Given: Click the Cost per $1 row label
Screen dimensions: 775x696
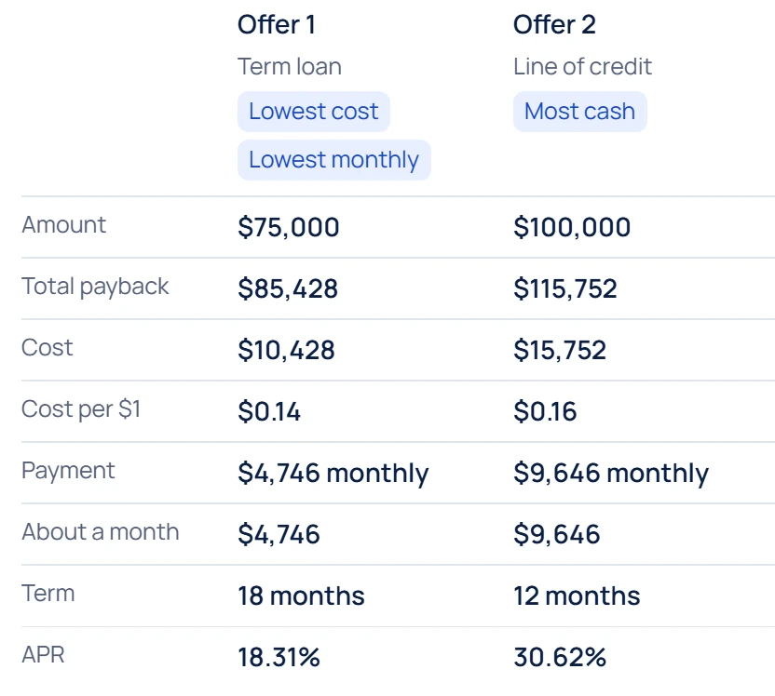Looking at the screenshot, I should pos(82,409).
